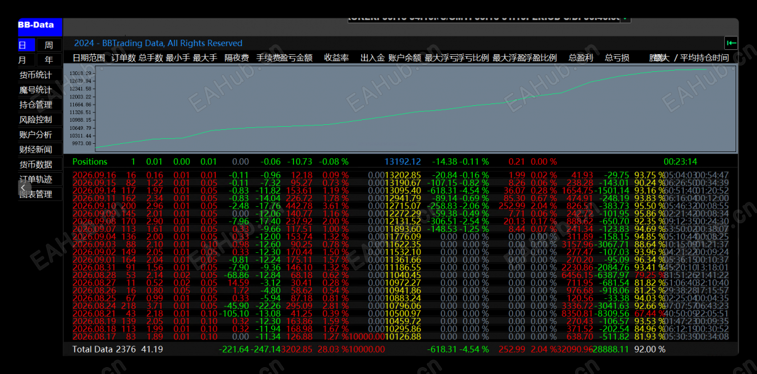Open the green dropdown arrow at top

coord(626,18)
